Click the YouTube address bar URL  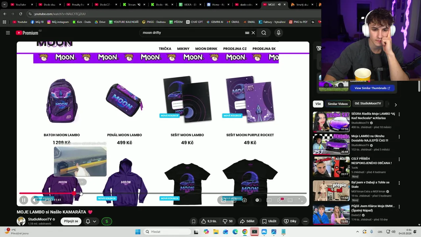[60, 14]
